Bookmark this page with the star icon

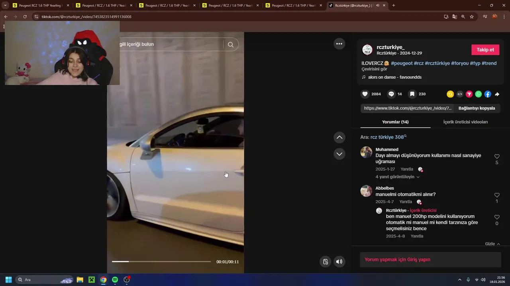[472, 17]
